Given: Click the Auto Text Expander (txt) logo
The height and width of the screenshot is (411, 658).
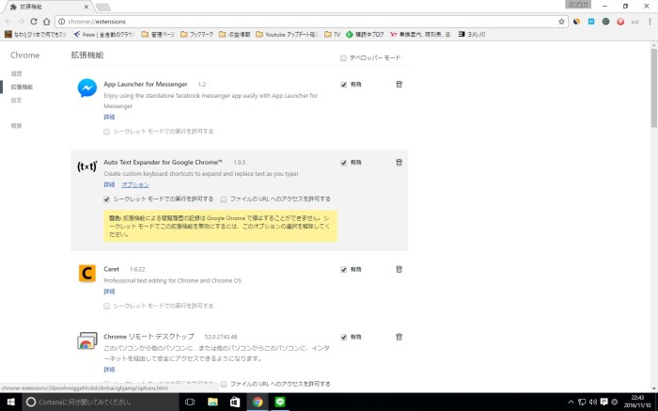Looking at the screenshot, I should point(87,166).
